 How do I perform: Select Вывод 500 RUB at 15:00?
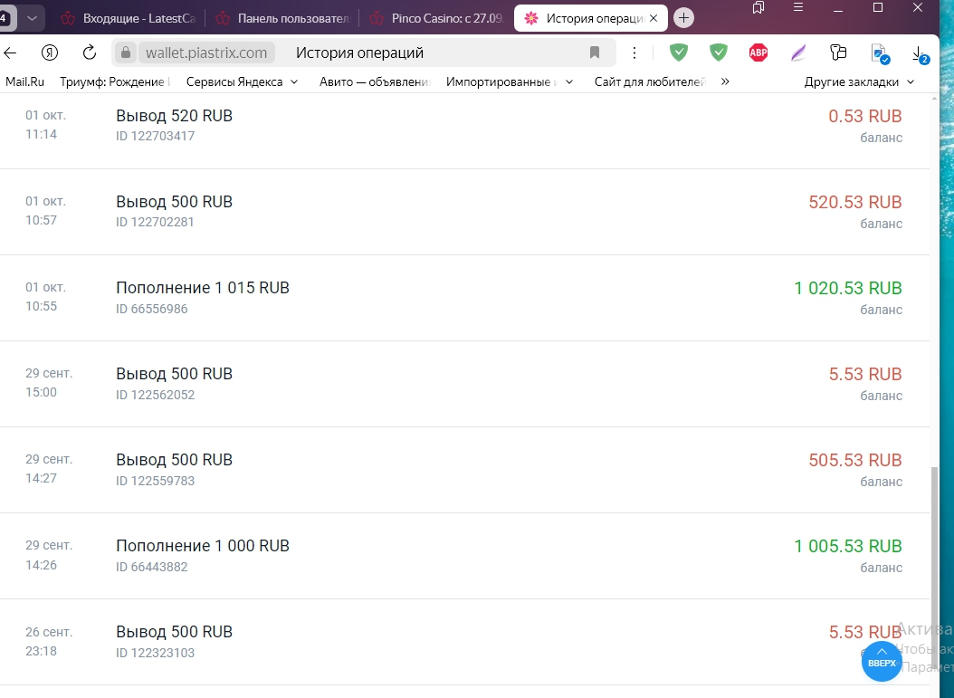[x=174, y=374]
